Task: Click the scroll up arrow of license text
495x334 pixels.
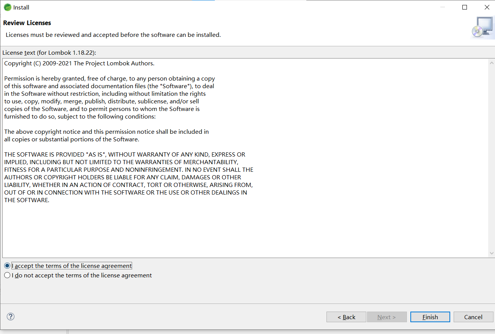Action: pyautogui.click(x=492, y=63)
